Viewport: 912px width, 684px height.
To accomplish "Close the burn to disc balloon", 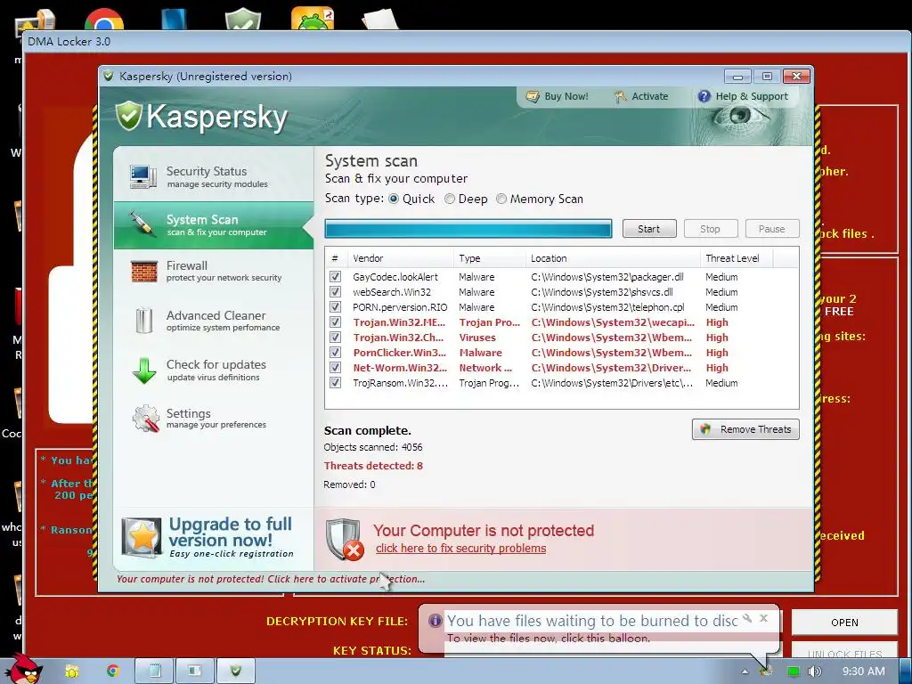I will (763, 618).
